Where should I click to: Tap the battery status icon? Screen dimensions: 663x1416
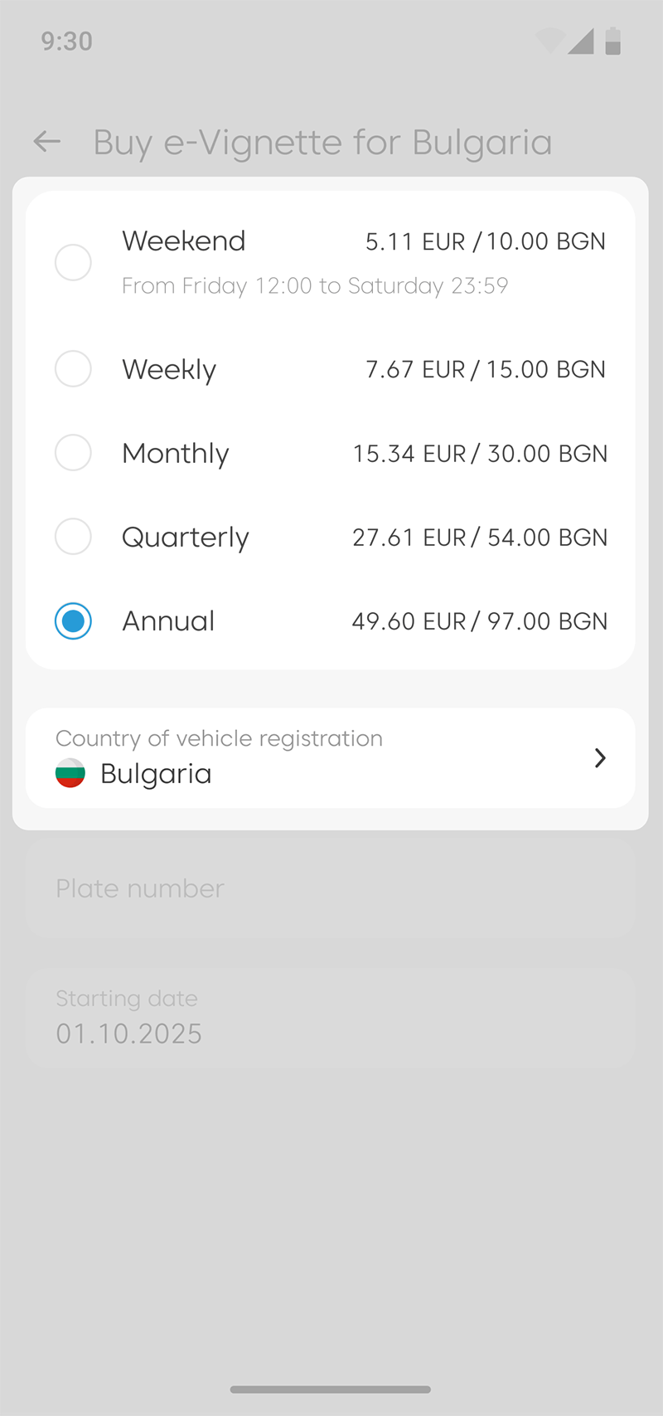(x=612, y=41)
